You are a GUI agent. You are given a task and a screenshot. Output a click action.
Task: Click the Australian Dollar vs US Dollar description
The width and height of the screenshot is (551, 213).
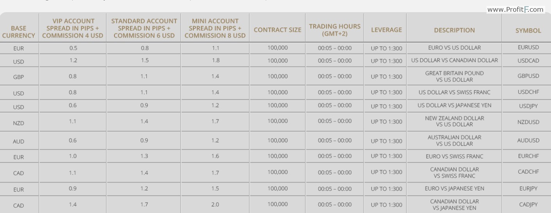point(455,141)
